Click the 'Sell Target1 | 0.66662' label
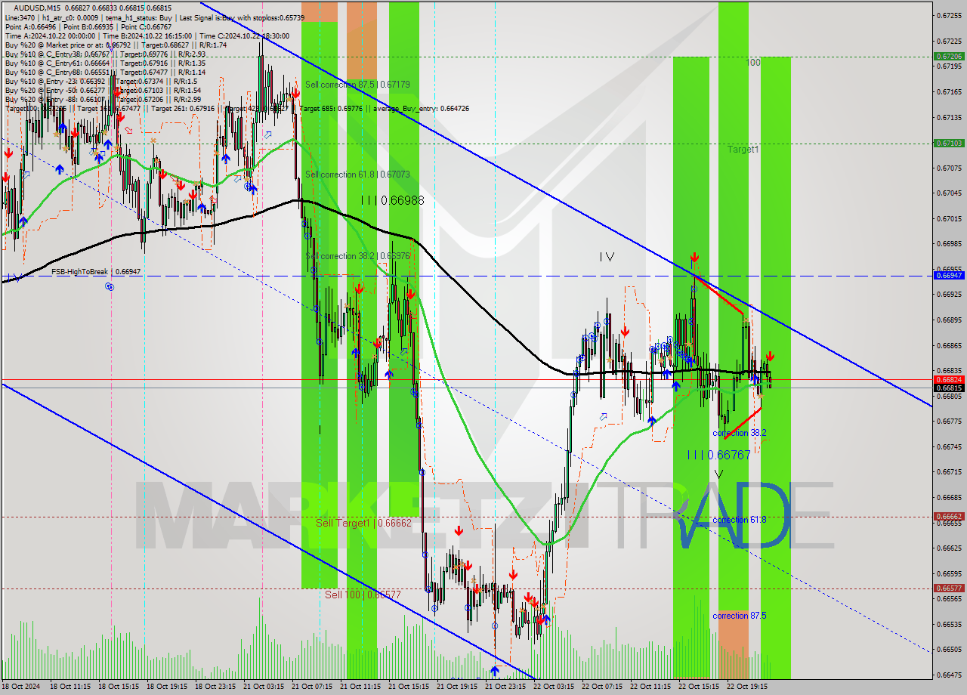 (x=363, y=523)
